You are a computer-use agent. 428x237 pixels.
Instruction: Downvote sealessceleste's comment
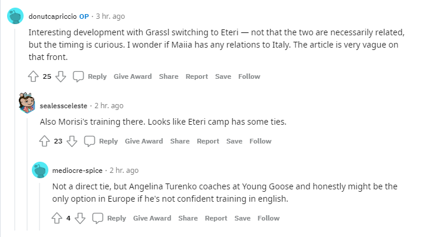coord(72,141)
